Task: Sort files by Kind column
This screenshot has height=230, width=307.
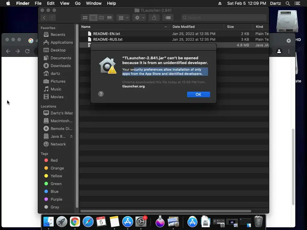Action: click(261, 27)
